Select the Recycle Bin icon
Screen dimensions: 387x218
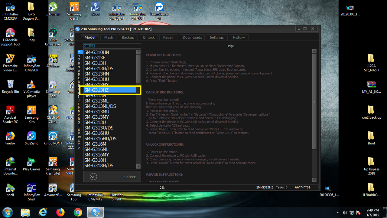click(x=10, y=87)
